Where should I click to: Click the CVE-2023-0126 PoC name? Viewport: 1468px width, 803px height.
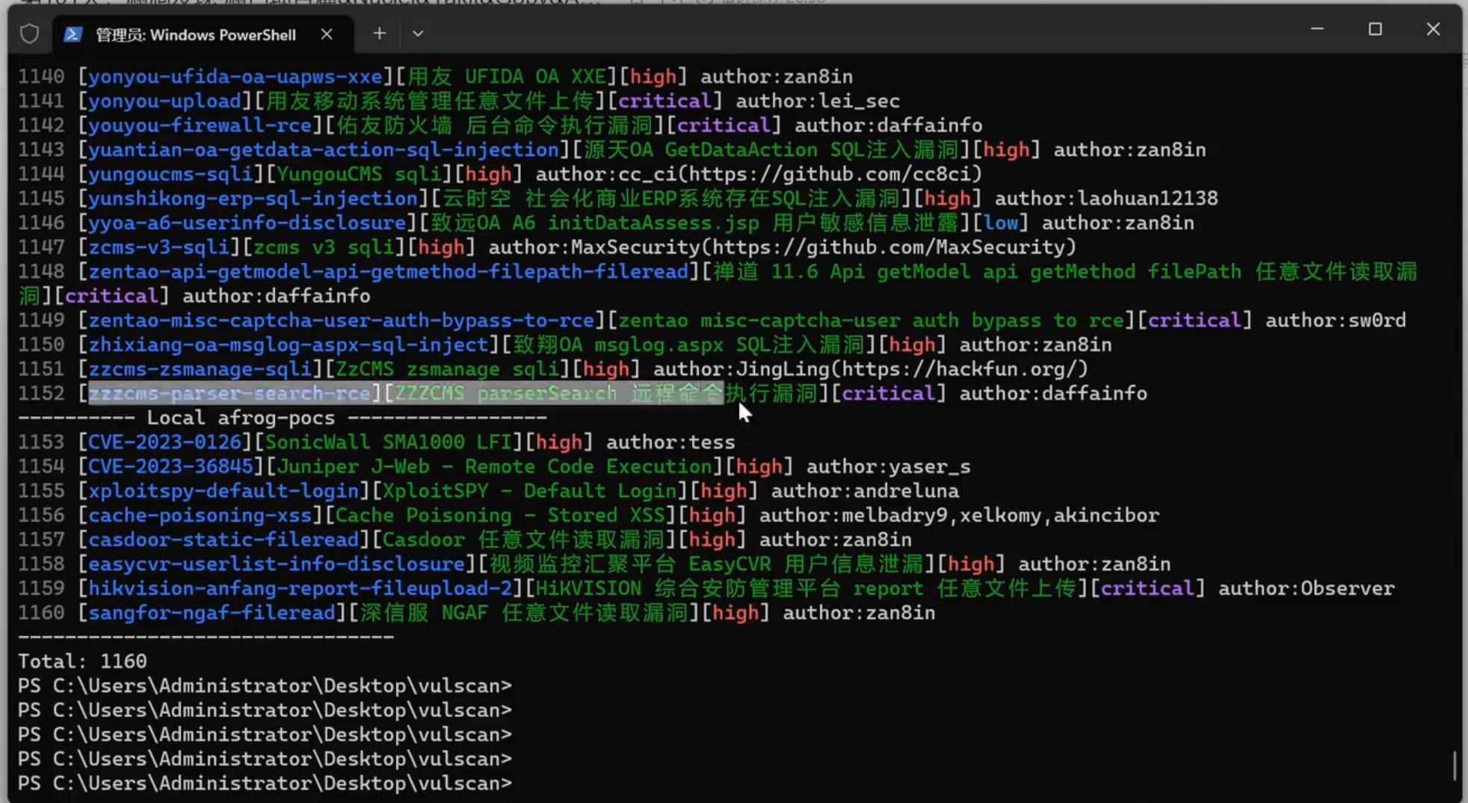(165, 442)
